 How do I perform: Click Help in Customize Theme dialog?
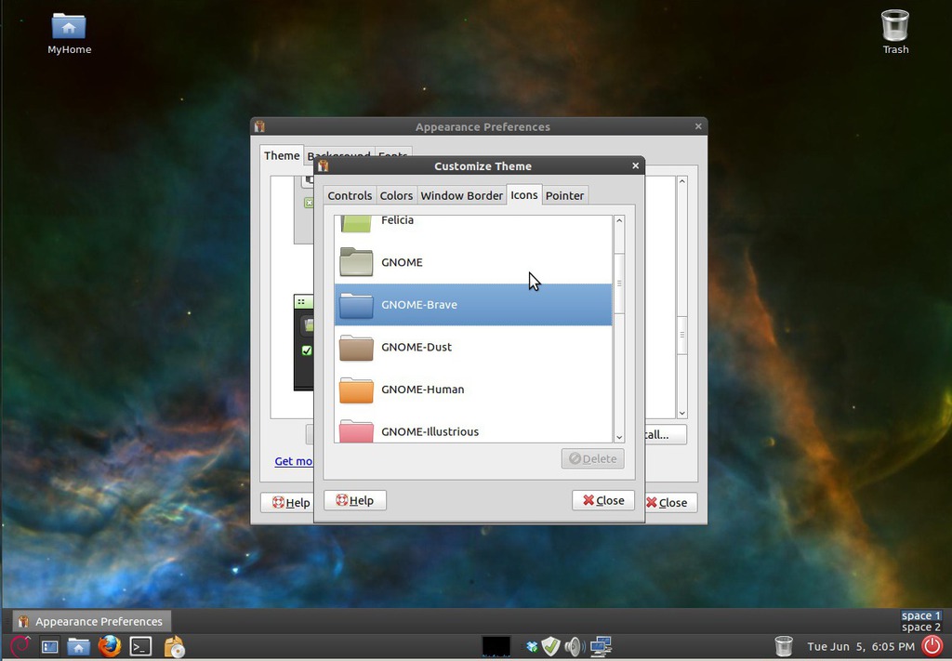click(355, 500)
